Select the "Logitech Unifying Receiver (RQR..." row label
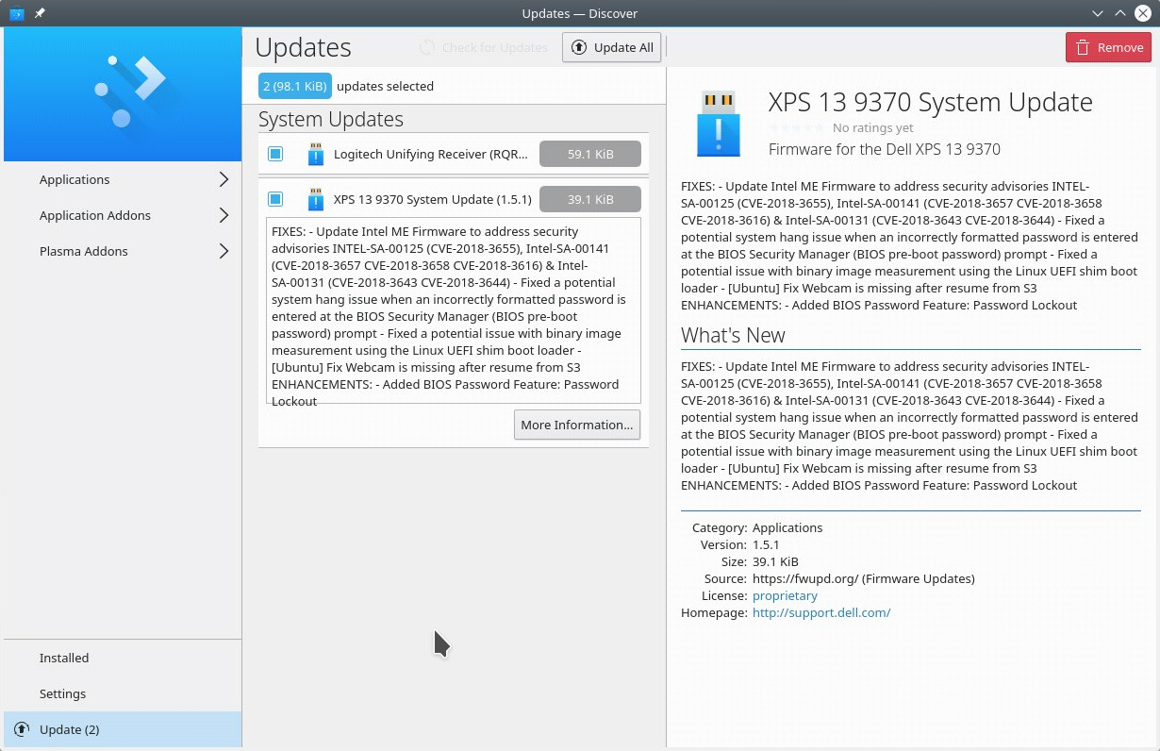1160x751 pixels. 431,154
